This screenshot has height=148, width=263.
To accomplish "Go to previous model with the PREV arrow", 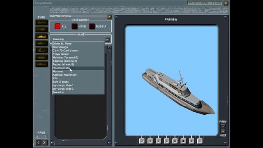I will tap(223, 127).
